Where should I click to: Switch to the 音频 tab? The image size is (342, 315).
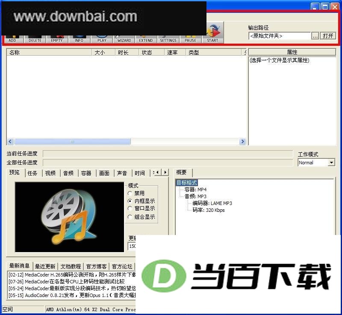[68, 173]
